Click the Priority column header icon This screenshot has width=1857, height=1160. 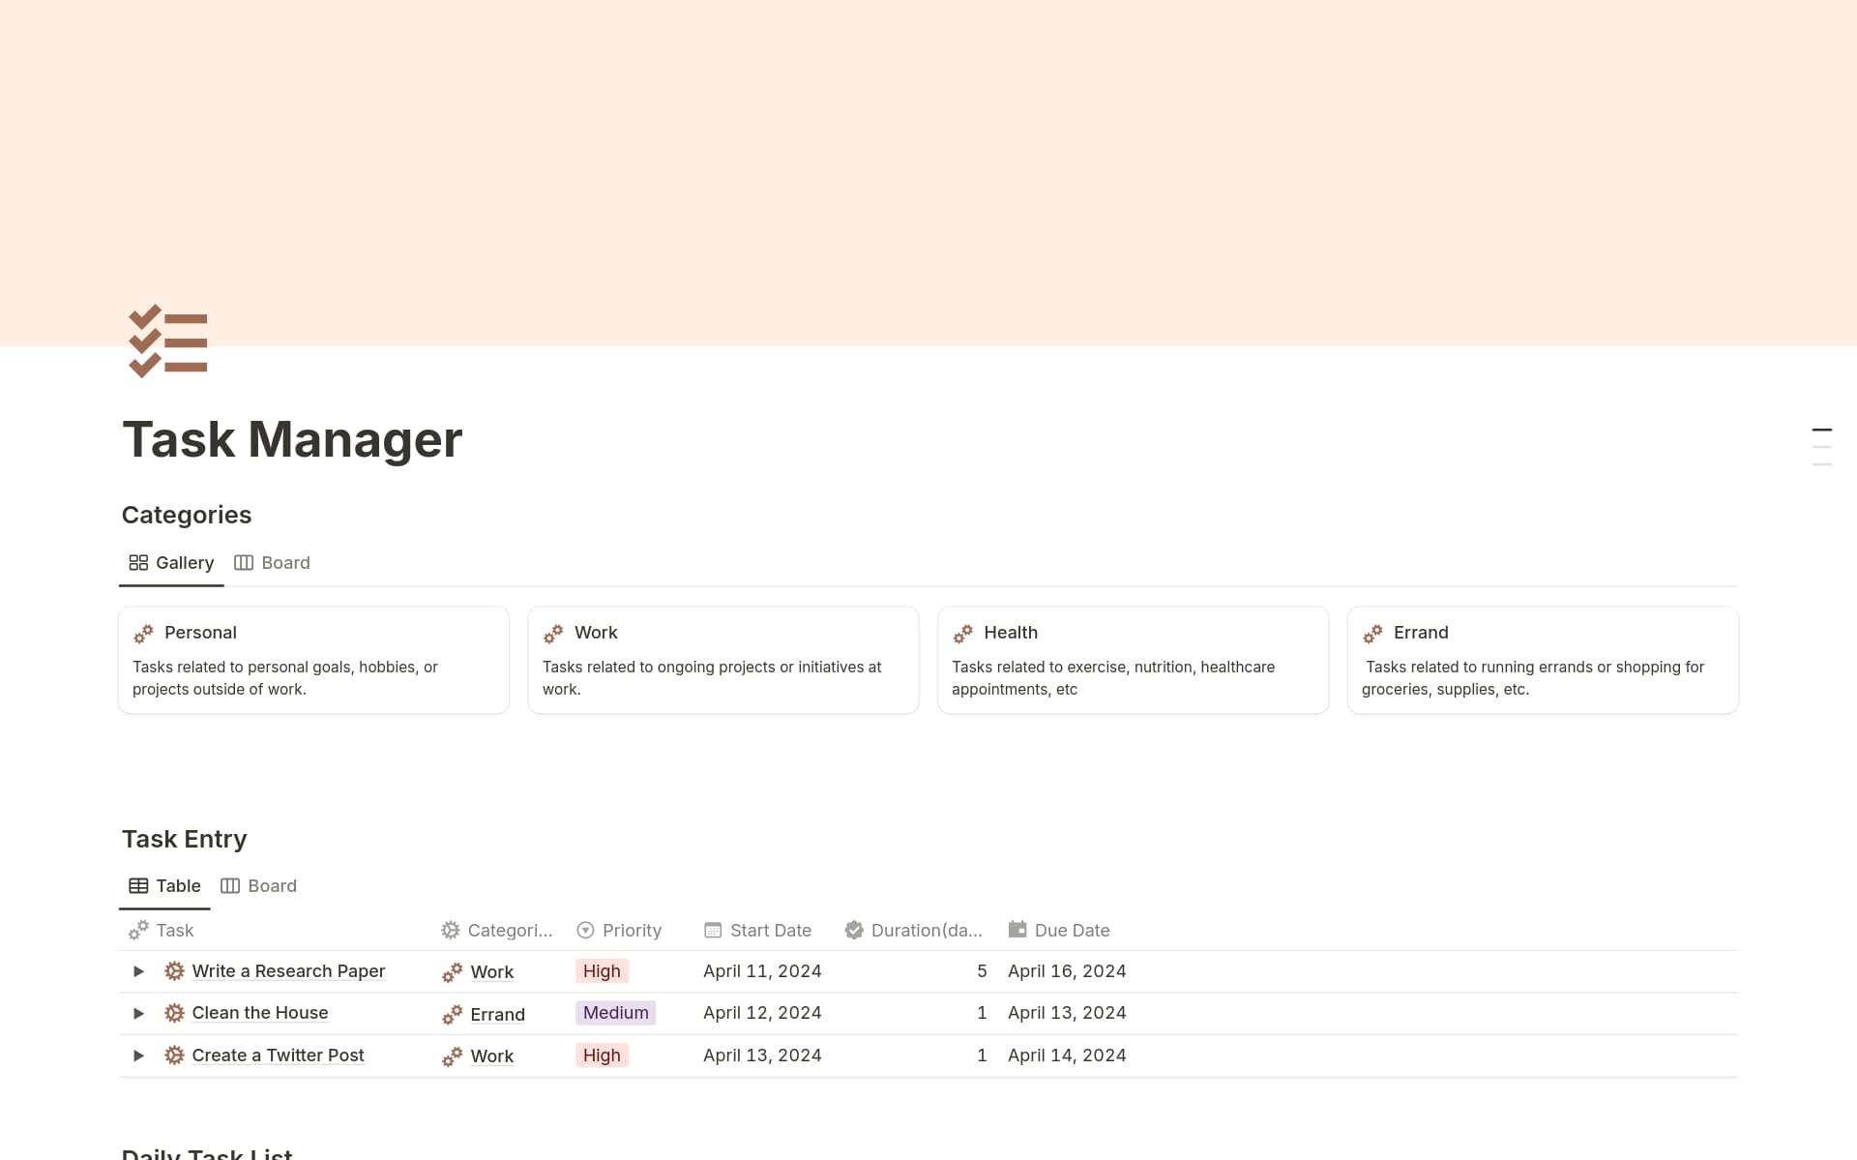(586, 930)
